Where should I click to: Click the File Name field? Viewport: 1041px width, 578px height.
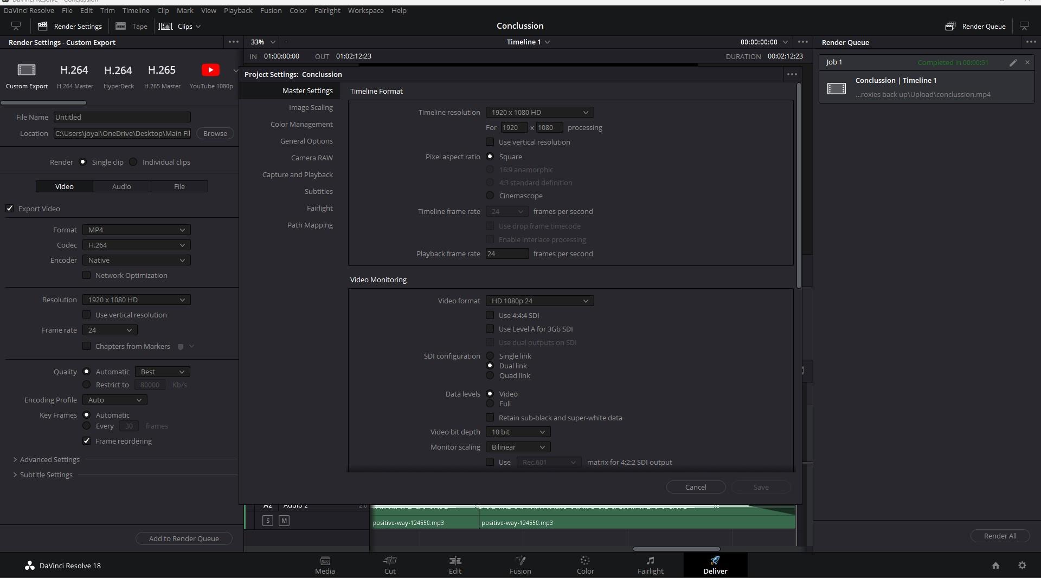click(122, 117)
